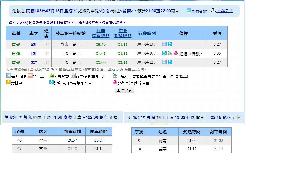The height and width of the screenshot is (183, 293).
Task: Click the 第 151 次 自強 schedule heading
Action: (184, 118)
